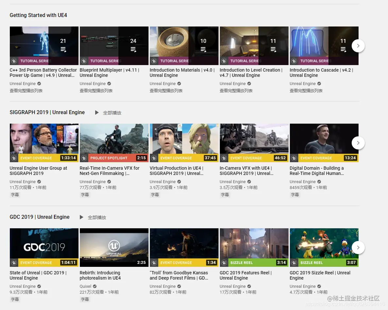Click playlist queue icon on 24-video thumbnail
The width and height of the screenshot is (388, 310).
click(x=133, y=49)
